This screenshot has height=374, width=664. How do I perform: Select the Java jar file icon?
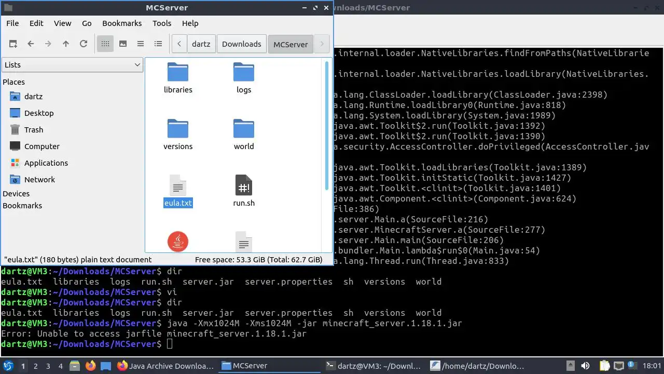(178, 242)
